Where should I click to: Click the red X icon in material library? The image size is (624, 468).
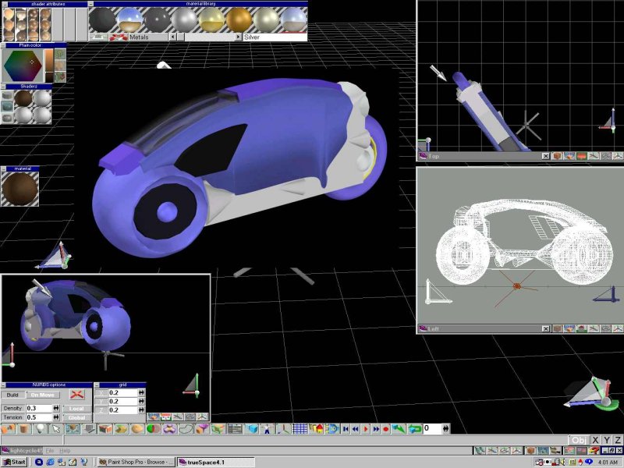pyautogui.click(x=118, y=37)
